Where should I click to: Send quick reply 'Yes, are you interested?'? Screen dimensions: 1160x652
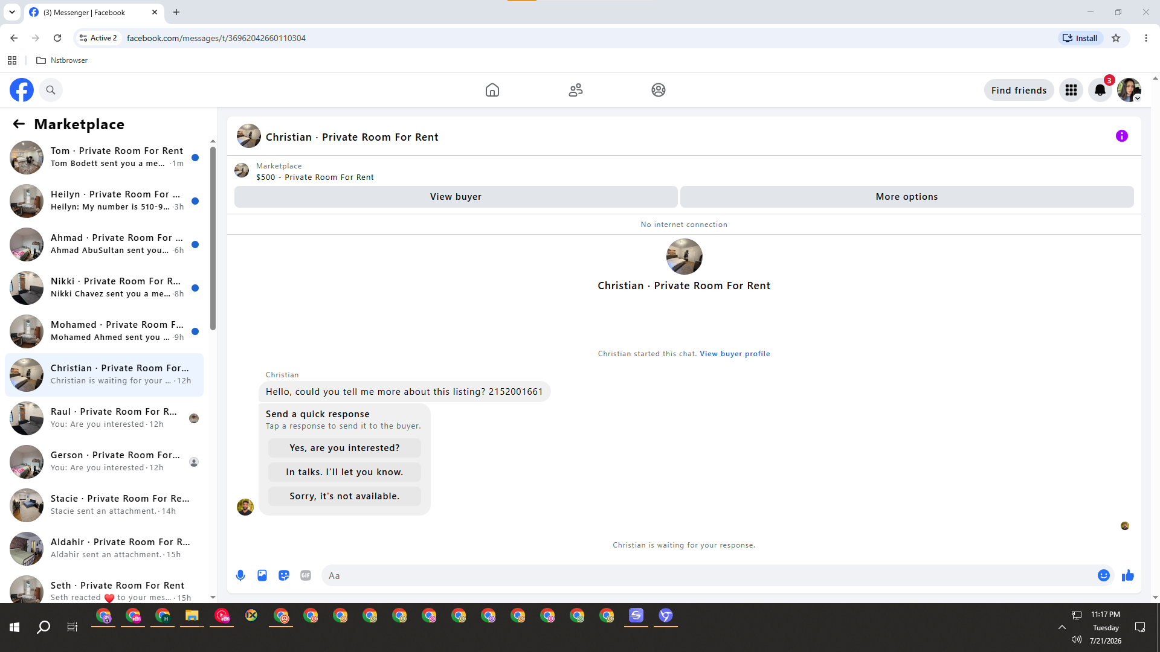tap(344, 448)
